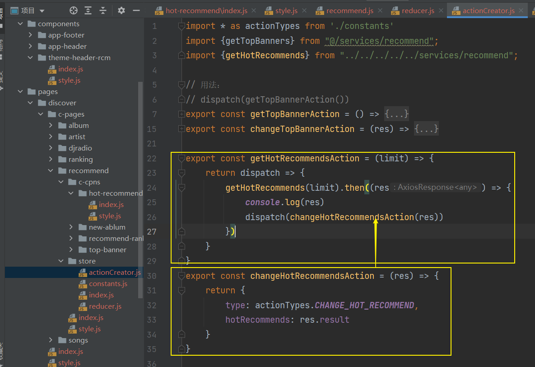Expand the album folder

tap(51, 125)
